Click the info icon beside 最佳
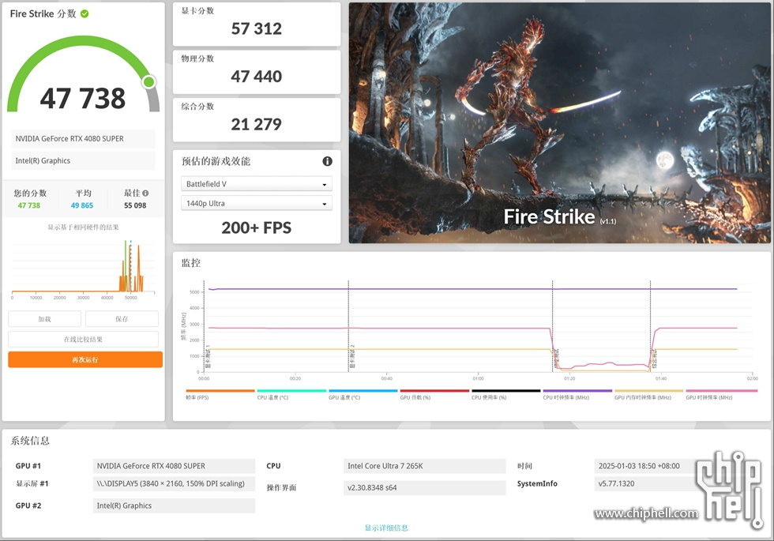 tap(145, 193)
